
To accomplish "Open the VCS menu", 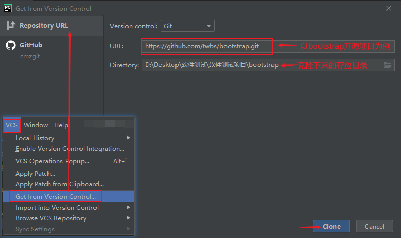I will click(x=12, y=125).
